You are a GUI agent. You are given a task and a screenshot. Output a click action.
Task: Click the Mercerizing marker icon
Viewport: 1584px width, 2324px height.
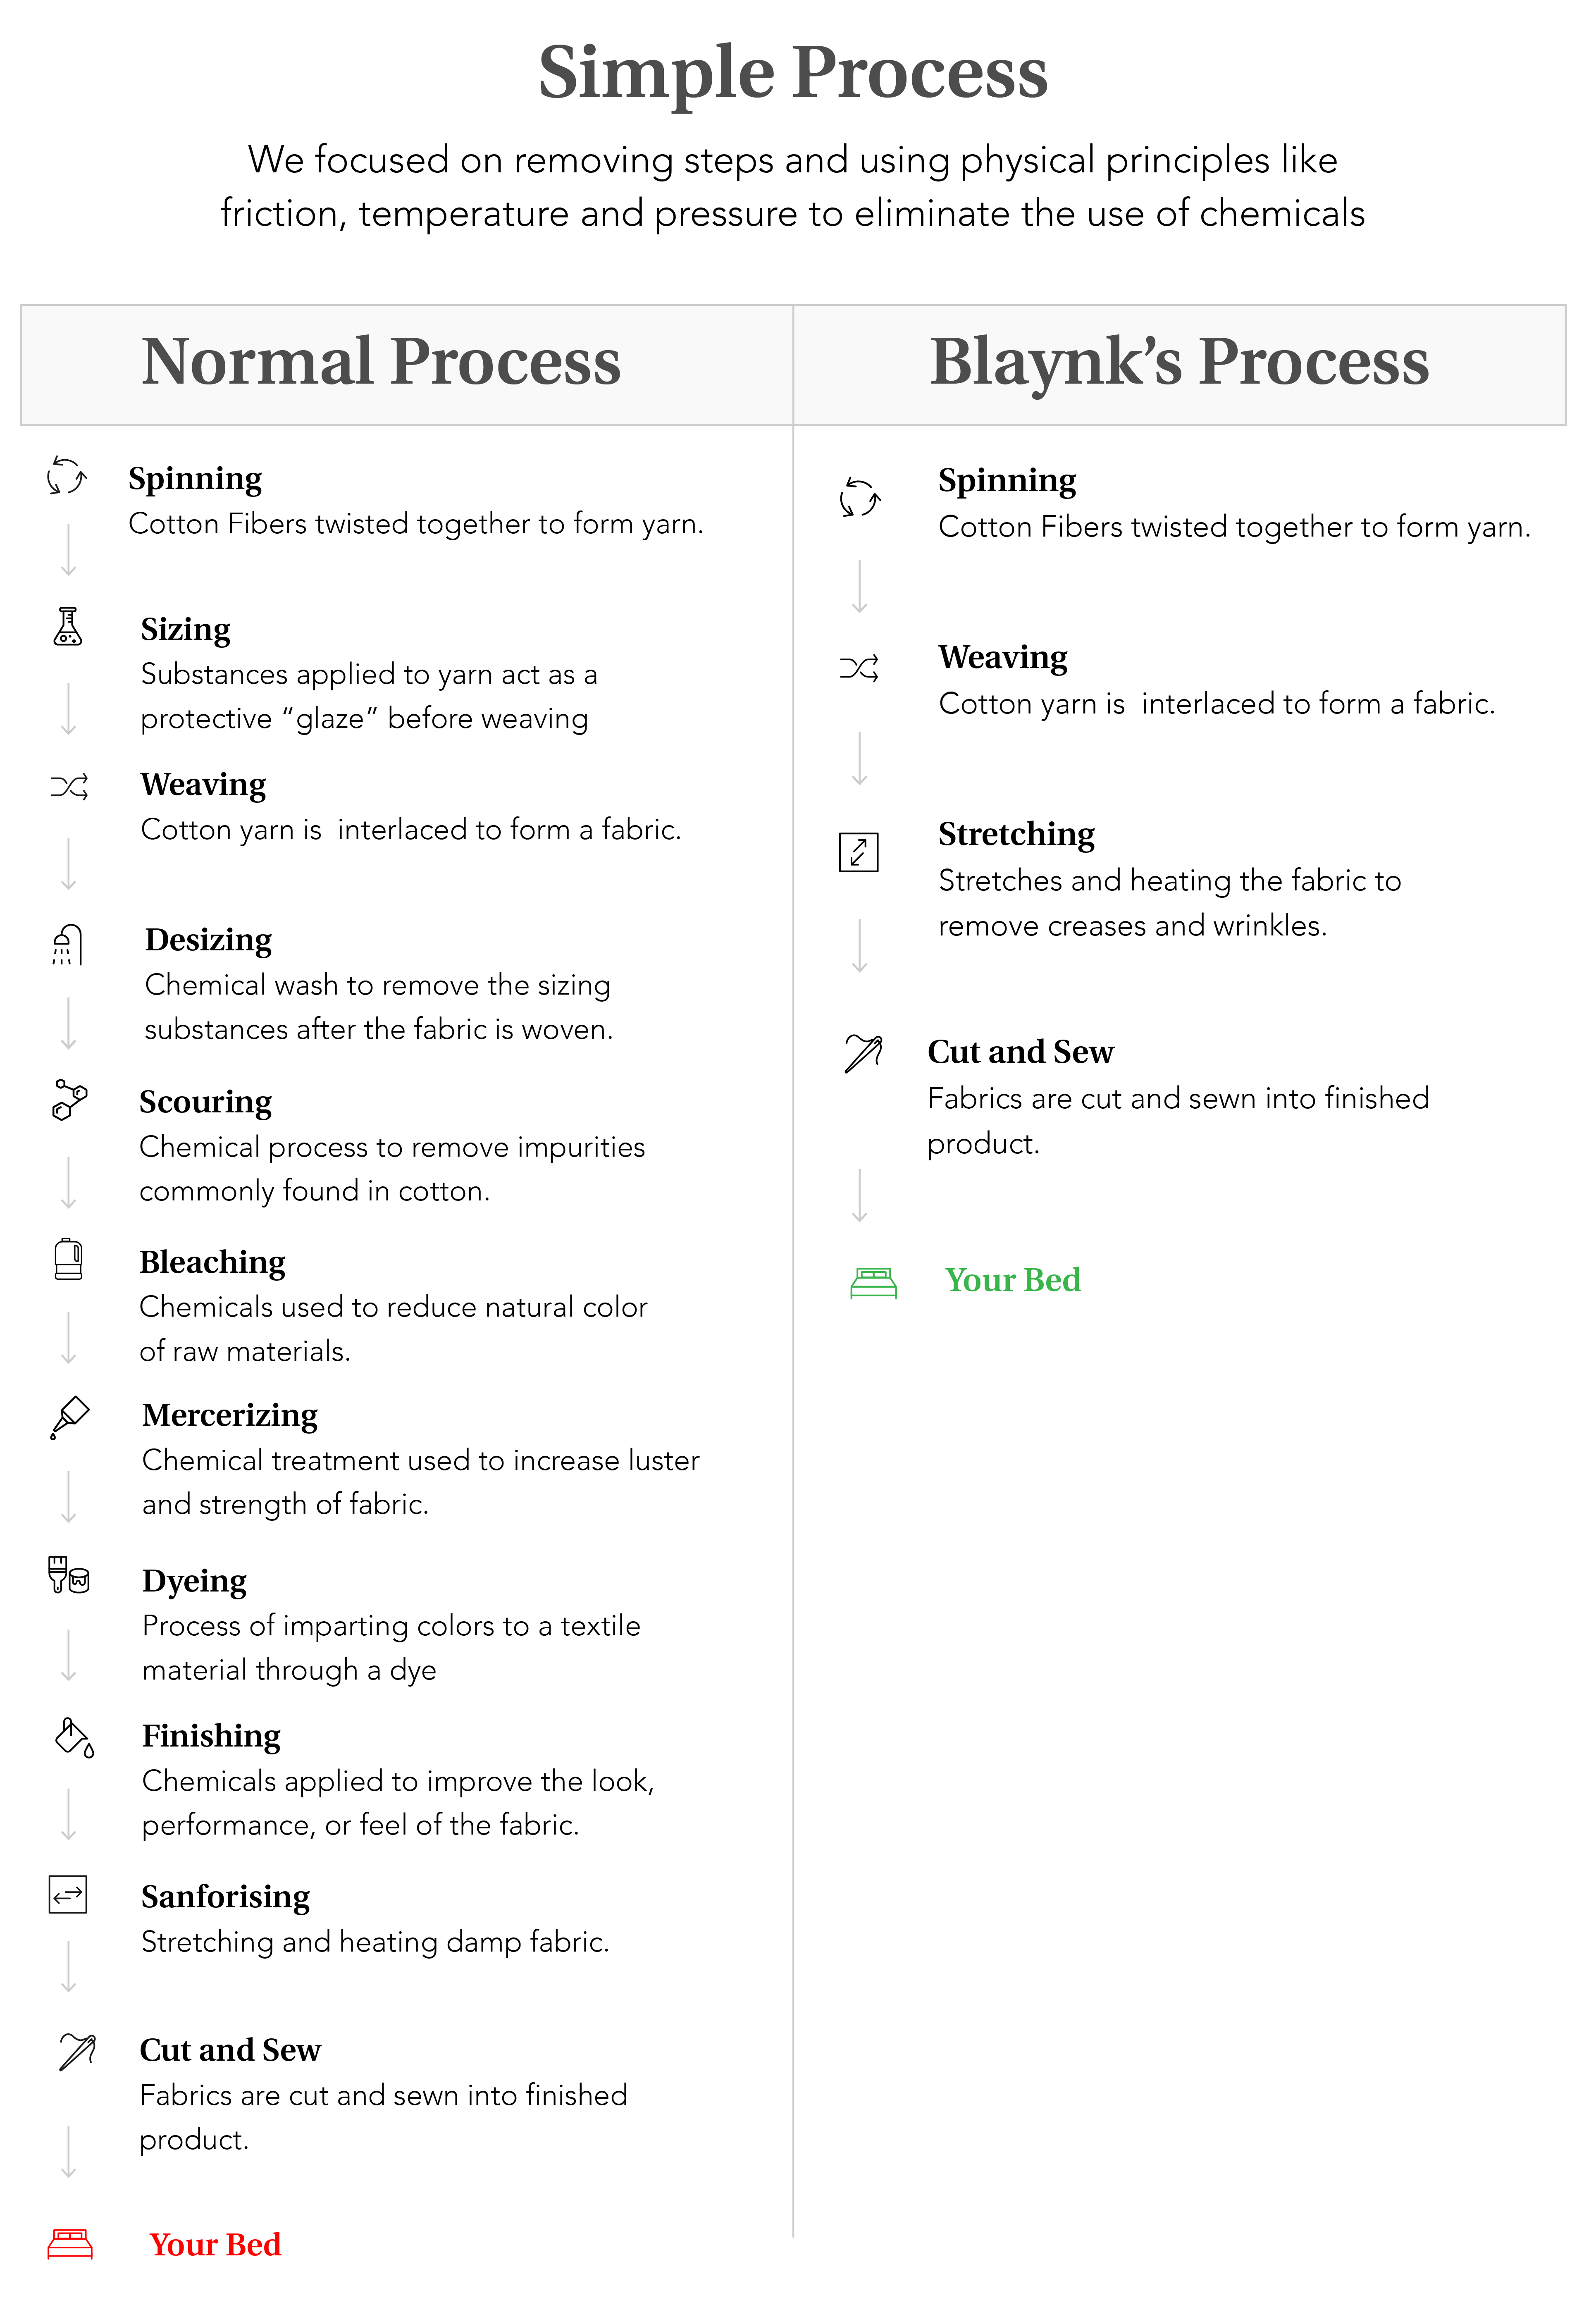69,1418
